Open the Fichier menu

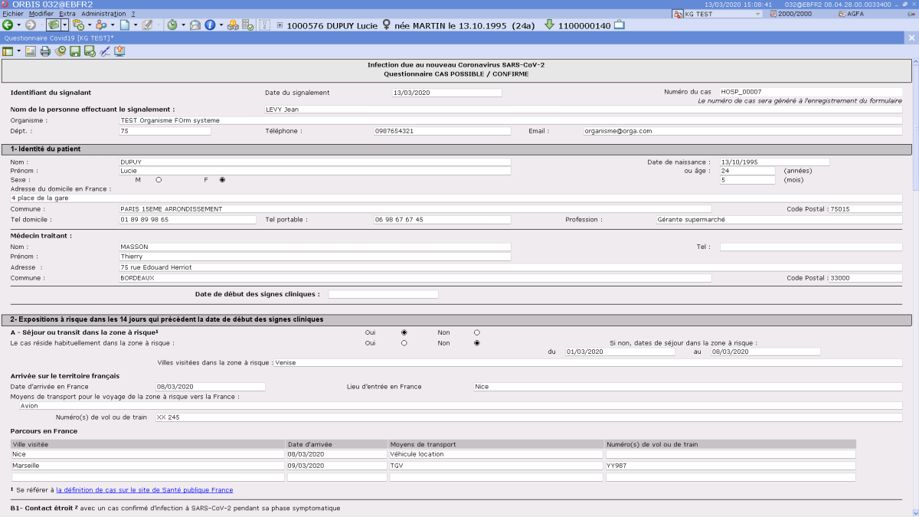coord(13,14)
